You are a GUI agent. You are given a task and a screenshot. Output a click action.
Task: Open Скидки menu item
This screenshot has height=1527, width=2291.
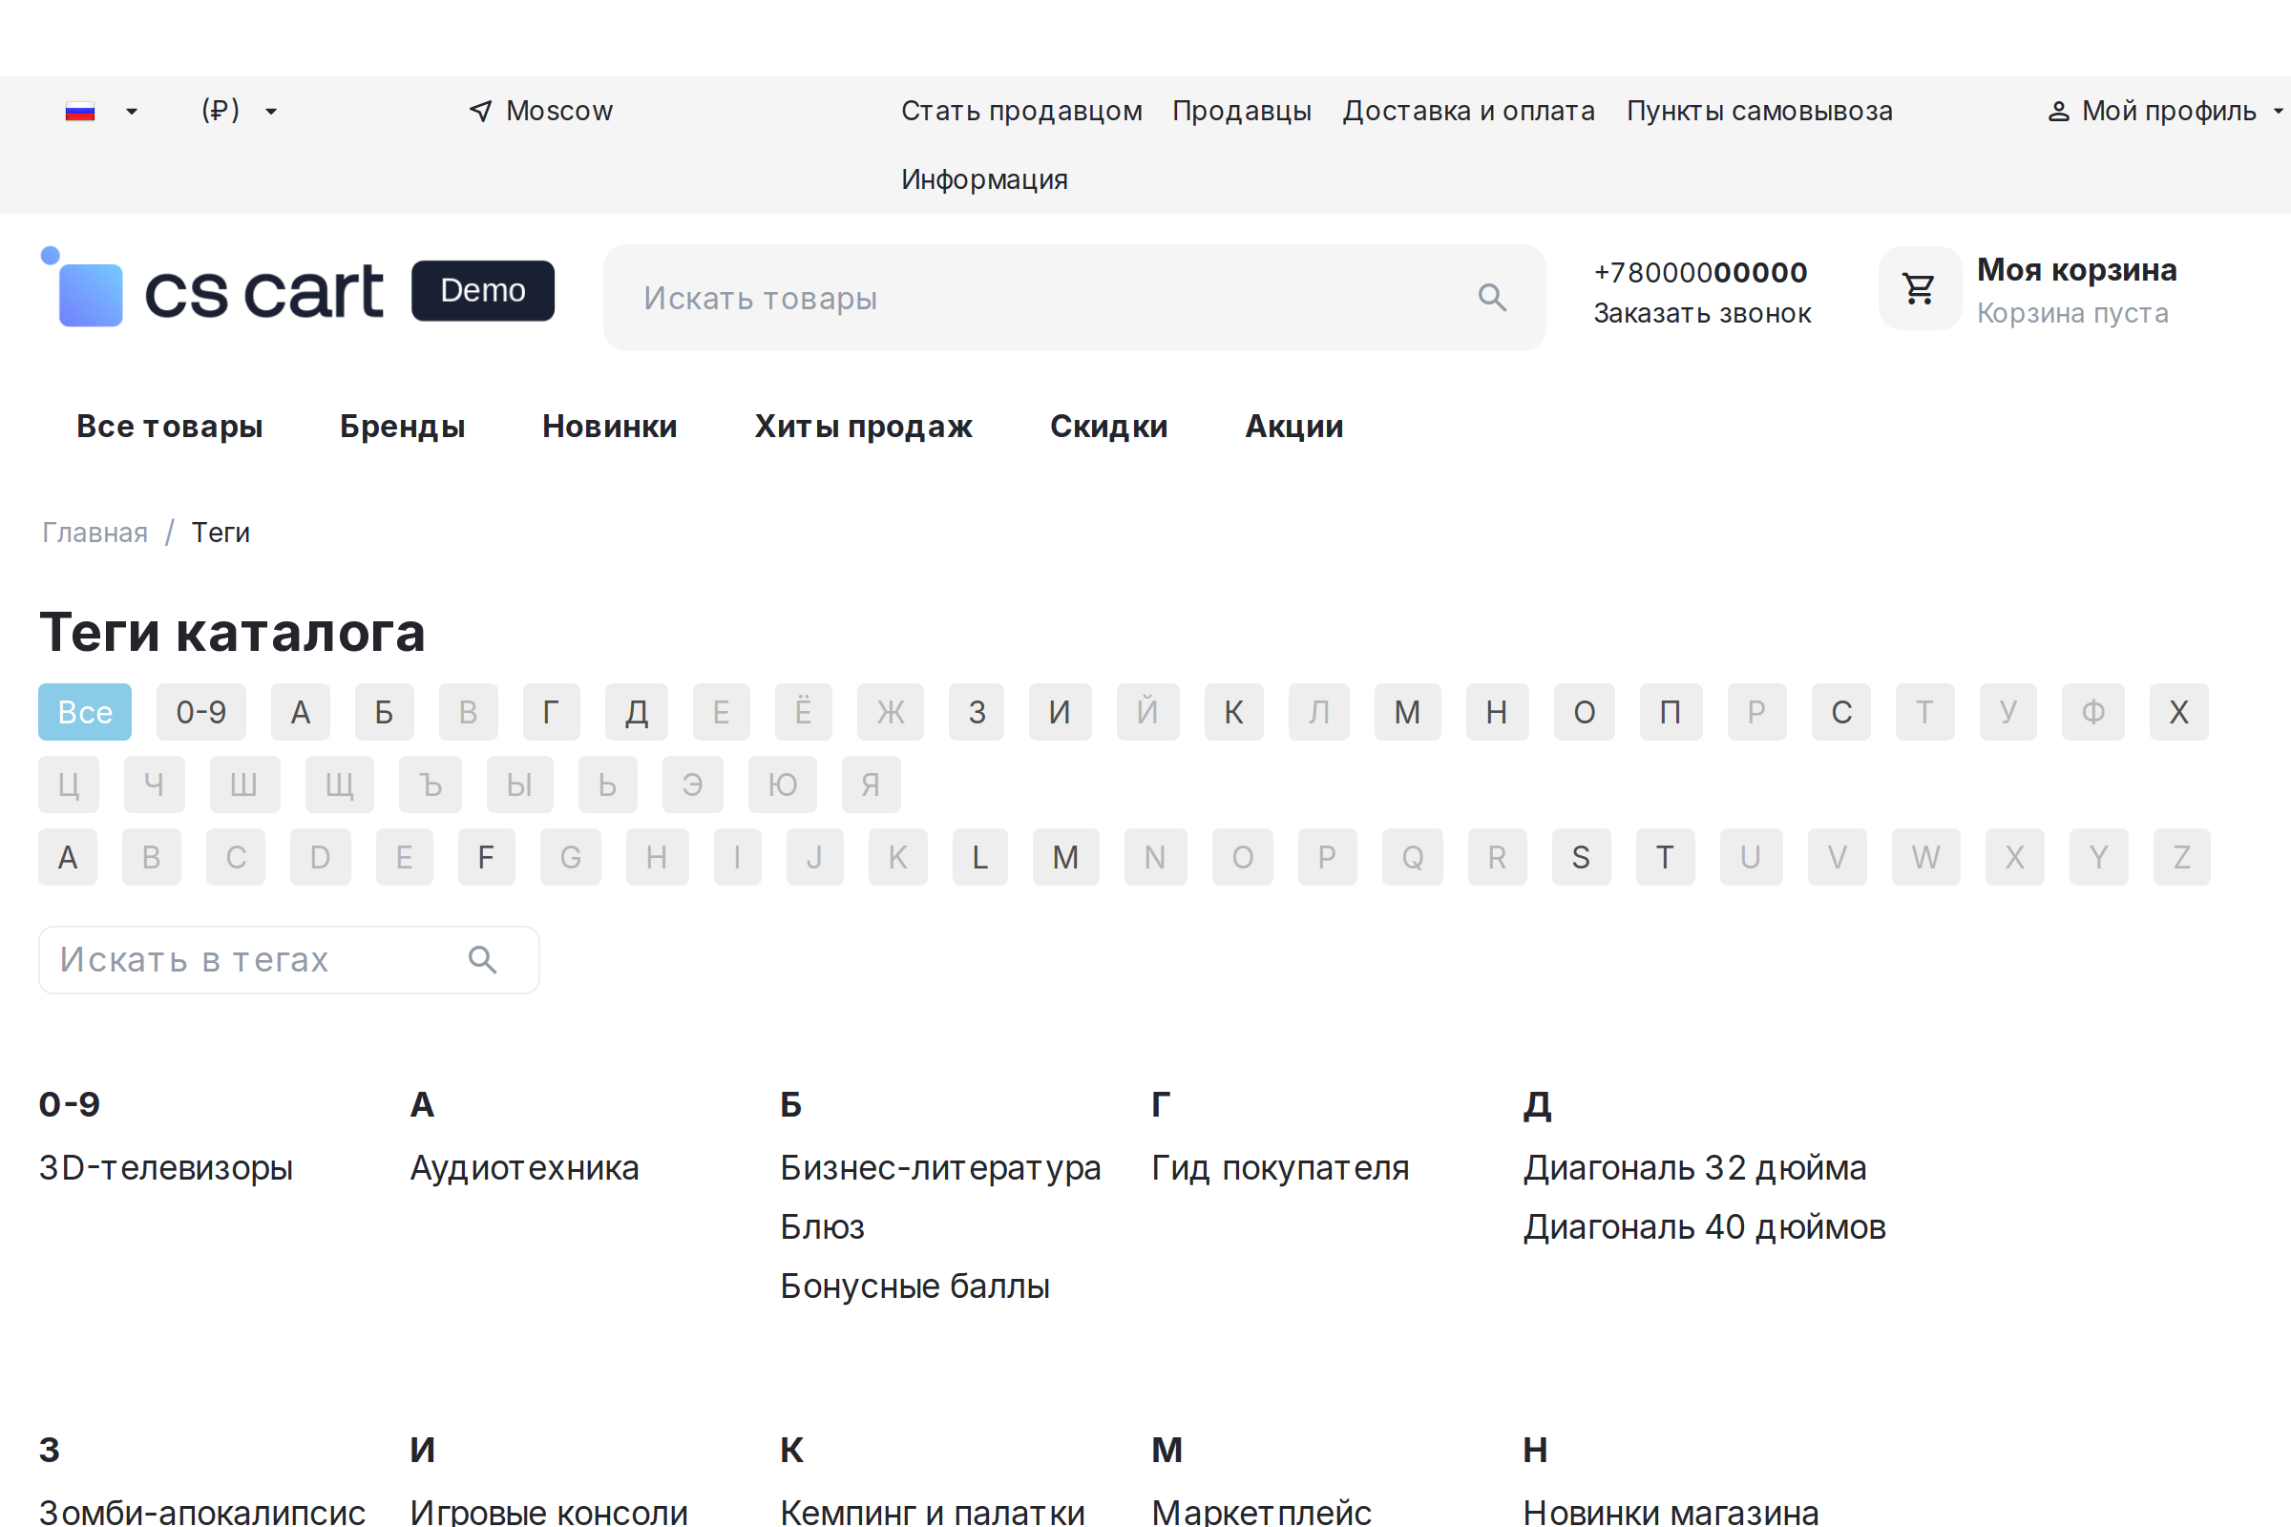click(x=1108, y=427)
